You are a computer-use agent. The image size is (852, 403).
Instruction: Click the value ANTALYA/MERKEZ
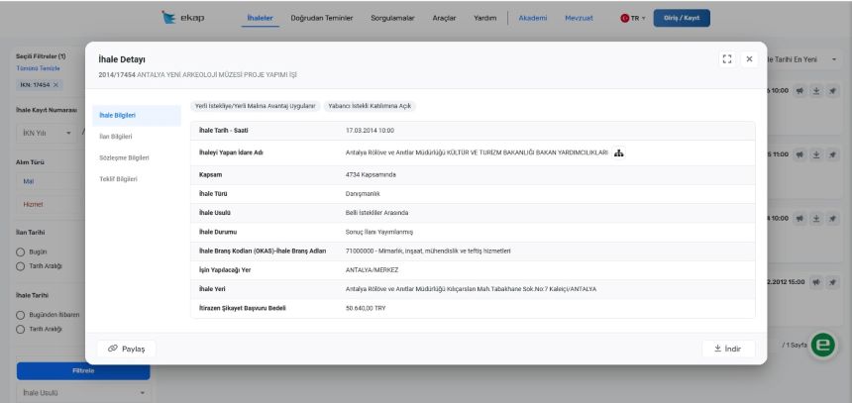click(372, 270)
